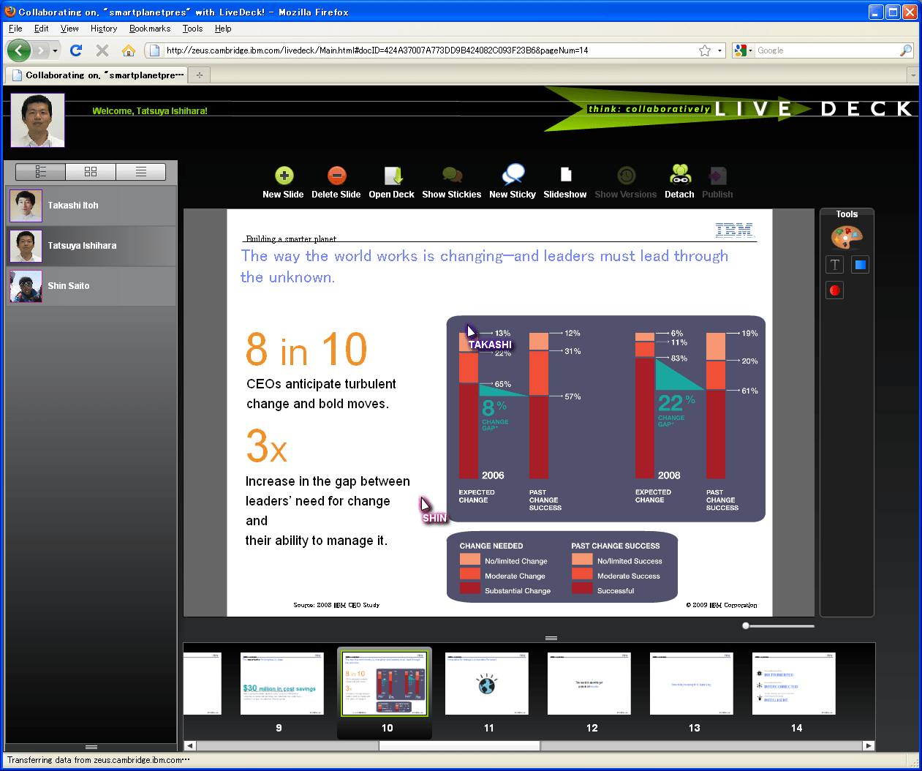This screenshot has height=771, width=922.
Task: Open the Help menu
Action: 223,29
